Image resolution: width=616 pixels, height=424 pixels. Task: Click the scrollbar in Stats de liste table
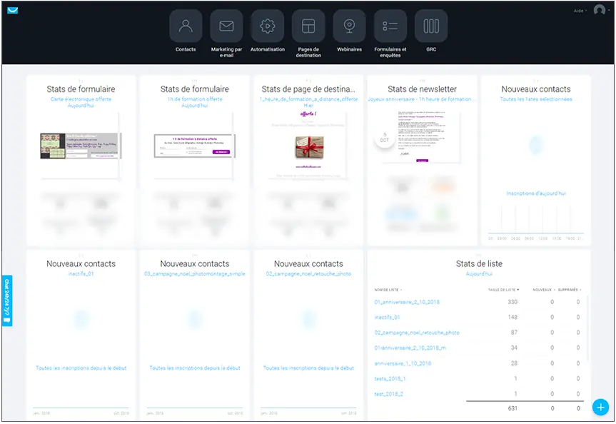point(587,328)
